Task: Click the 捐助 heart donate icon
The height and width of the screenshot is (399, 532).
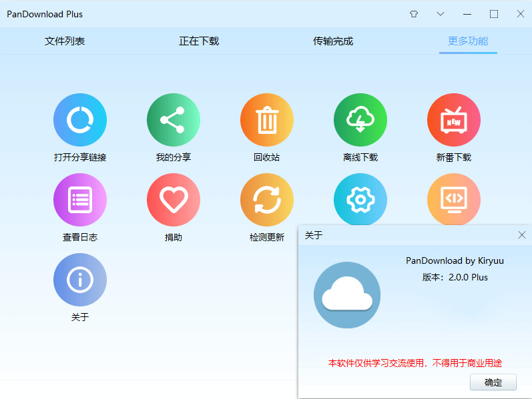Action: (174, 200)
